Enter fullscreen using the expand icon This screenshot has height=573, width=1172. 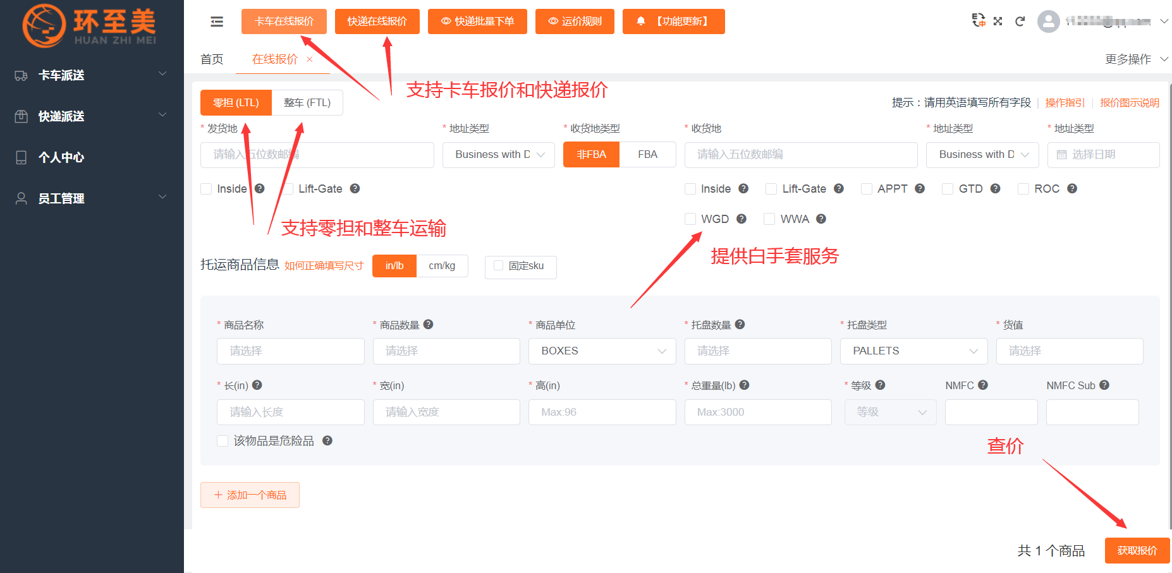coord(998,21)
